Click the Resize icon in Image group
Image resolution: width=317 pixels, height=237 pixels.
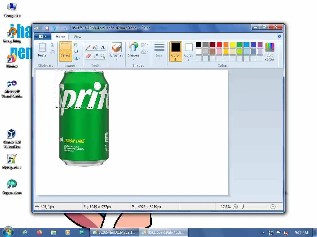(76, 52)
